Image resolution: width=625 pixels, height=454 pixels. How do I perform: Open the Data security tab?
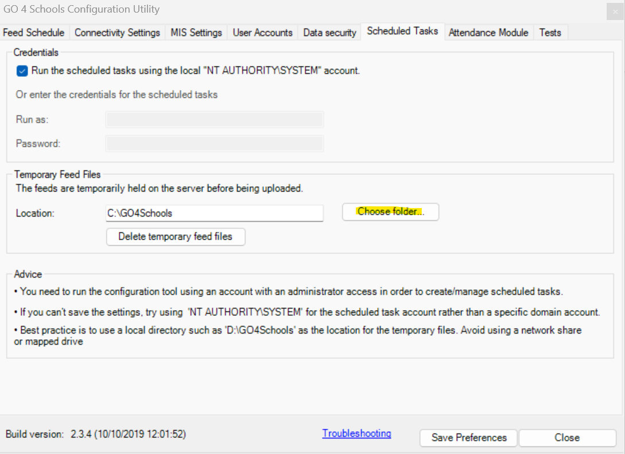[329, 33]
